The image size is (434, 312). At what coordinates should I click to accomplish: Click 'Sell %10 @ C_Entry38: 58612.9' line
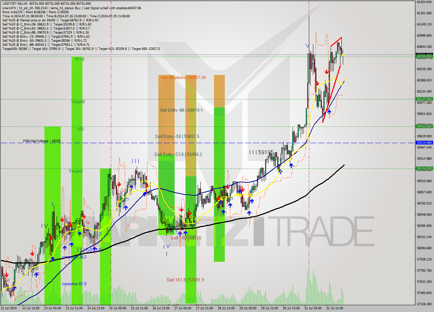pos(47,24)
